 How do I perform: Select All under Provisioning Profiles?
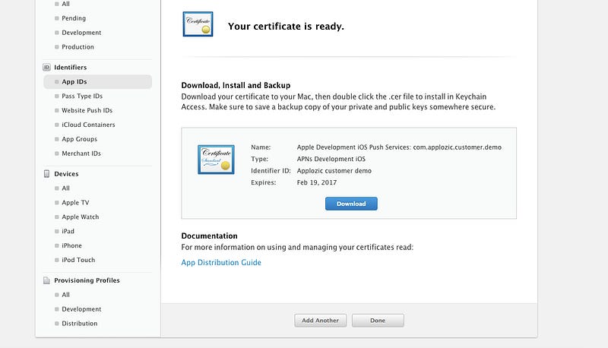pyautogui.click(x=66, y=295)
